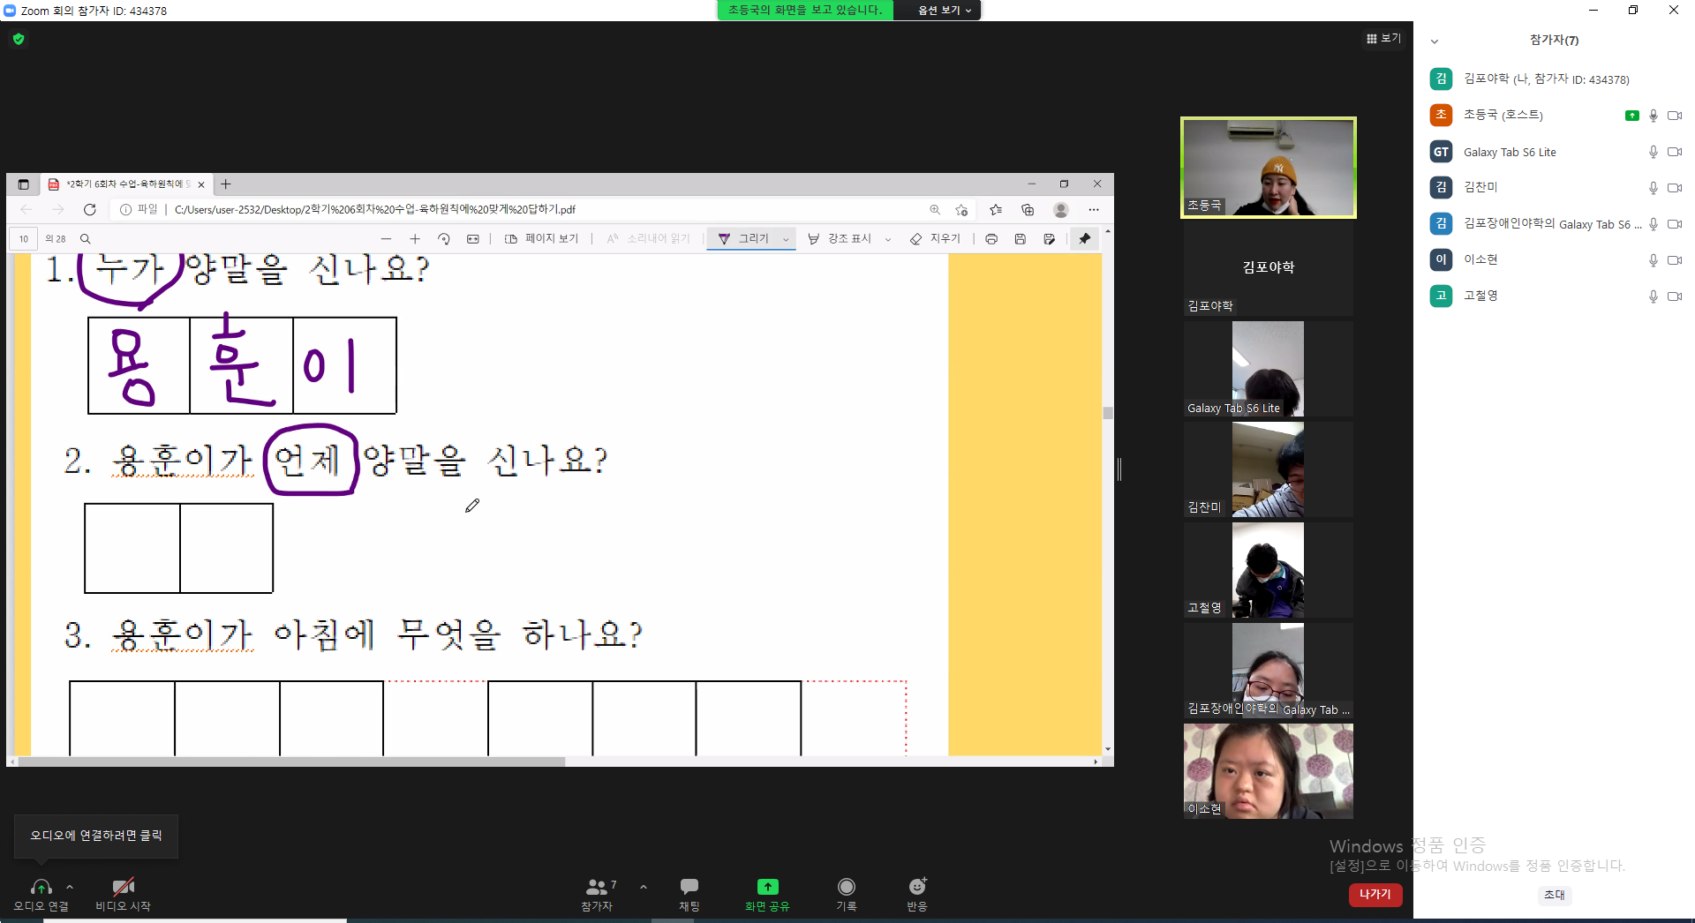Viewport: 1695px width, 923px height.
Task: Click the invite (초대) button in participants panel
Action: click(x=1555, y=895)
